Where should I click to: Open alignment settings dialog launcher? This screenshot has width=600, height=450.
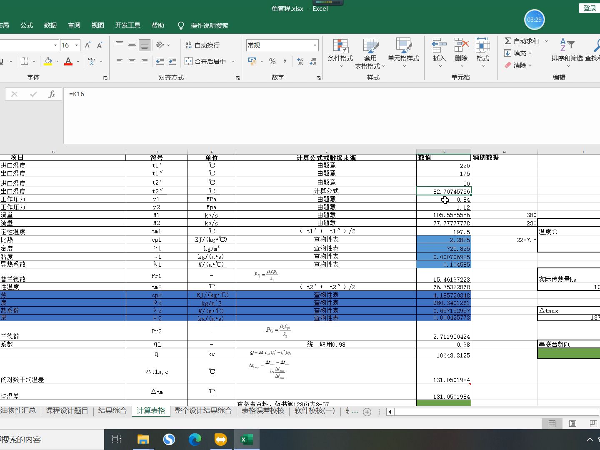pyautogui.click(x=238, y=78)
